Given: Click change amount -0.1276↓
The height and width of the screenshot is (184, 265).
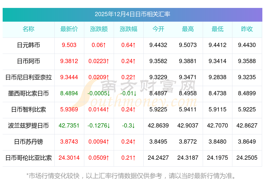Looking at the screenshot, I should click(x=99, y=126).
